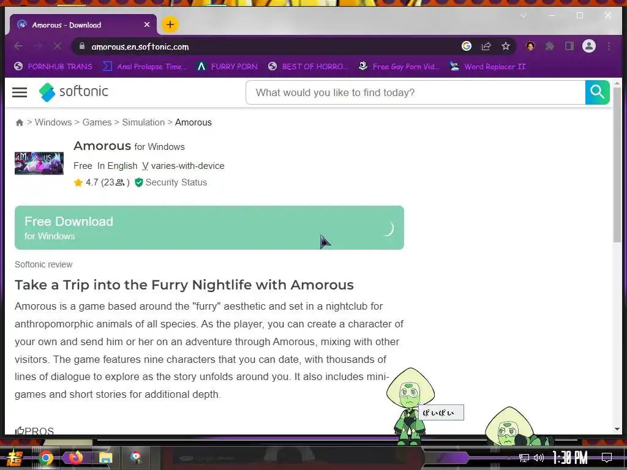Image resolution: width=627 pixels, height=470 pixels.
Task: Click the forward navigation arrow
Action: [38, 47]
